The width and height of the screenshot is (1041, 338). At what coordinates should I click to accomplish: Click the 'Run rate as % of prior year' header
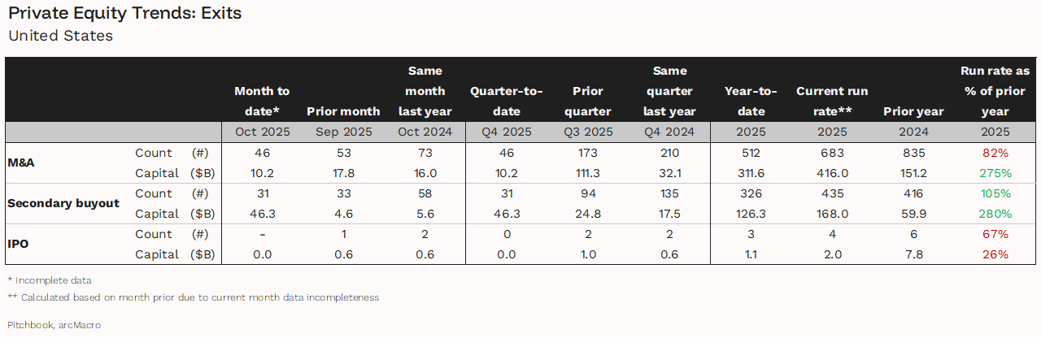995,91
